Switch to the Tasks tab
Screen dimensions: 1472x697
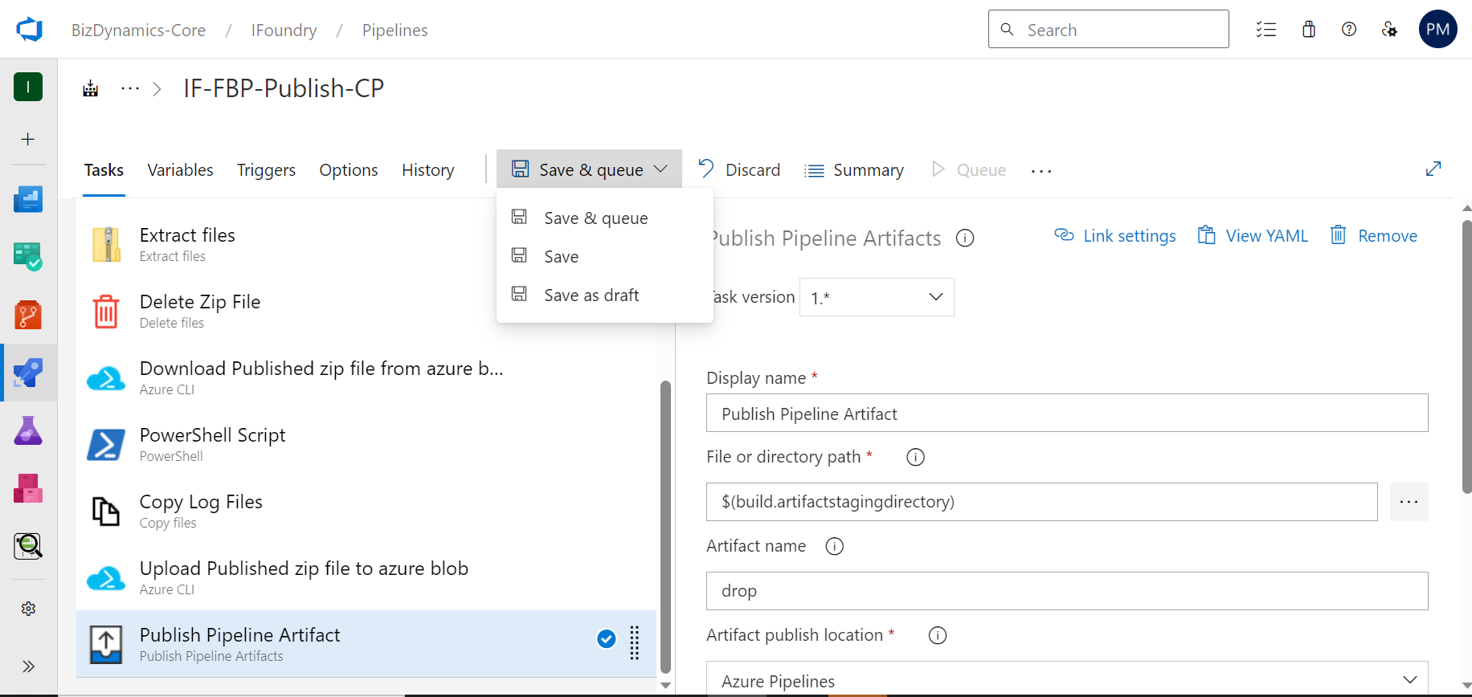coord(104,170)
